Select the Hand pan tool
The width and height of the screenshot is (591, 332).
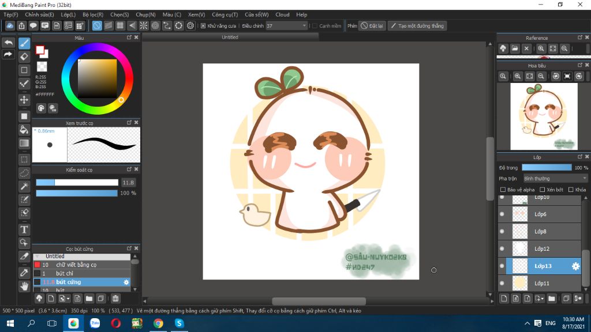(24, 286)
